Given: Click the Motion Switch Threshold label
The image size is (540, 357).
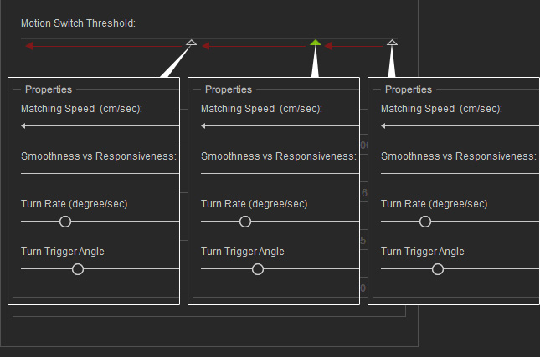Looking at the screenshot, I should (78, 23).
